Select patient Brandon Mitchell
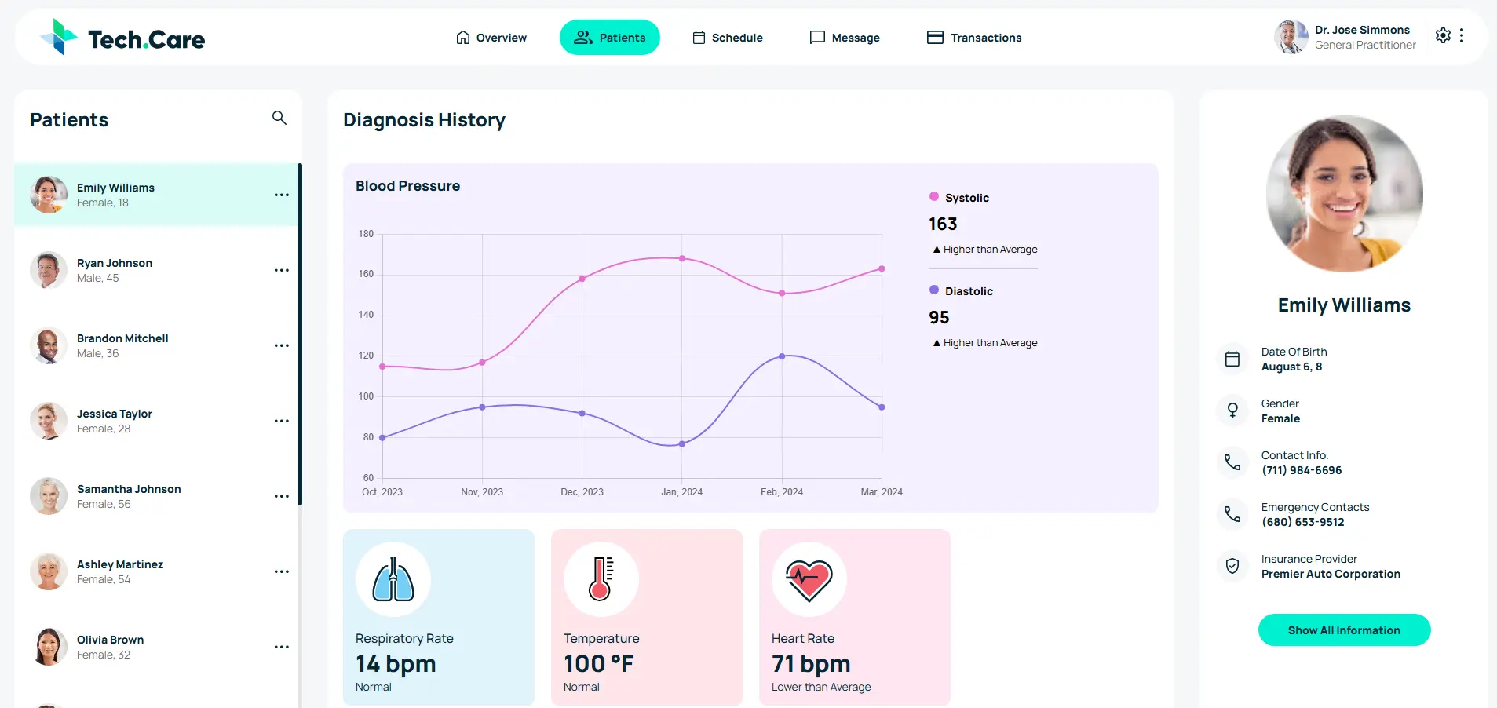 (x=155, y=345)
